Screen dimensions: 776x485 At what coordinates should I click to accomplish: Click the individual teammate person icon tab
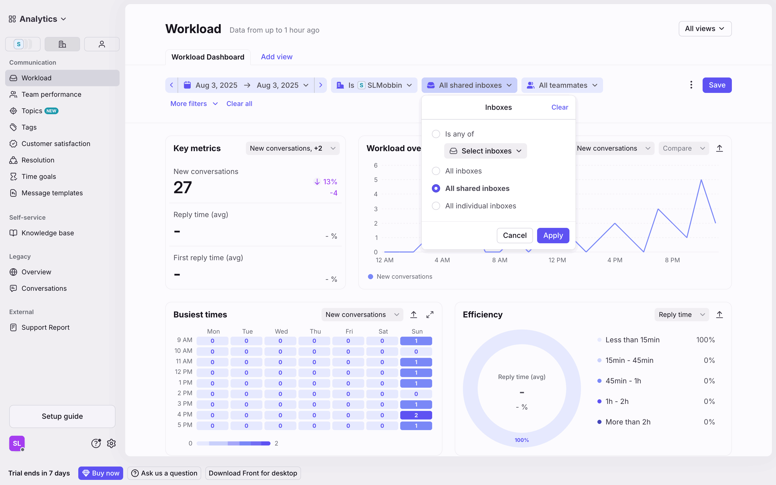coord(102,44)
